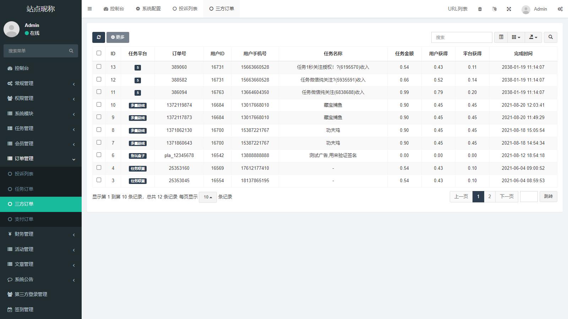The image size is (568, 319).
Task: Open the columns visibility dropdown
Action: [515, 37]
